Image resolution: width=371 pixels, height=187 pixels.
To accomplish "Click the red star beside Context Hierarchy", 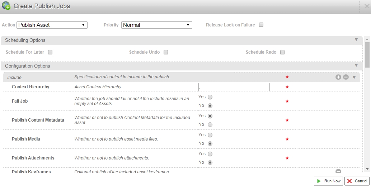I will 287,87.
